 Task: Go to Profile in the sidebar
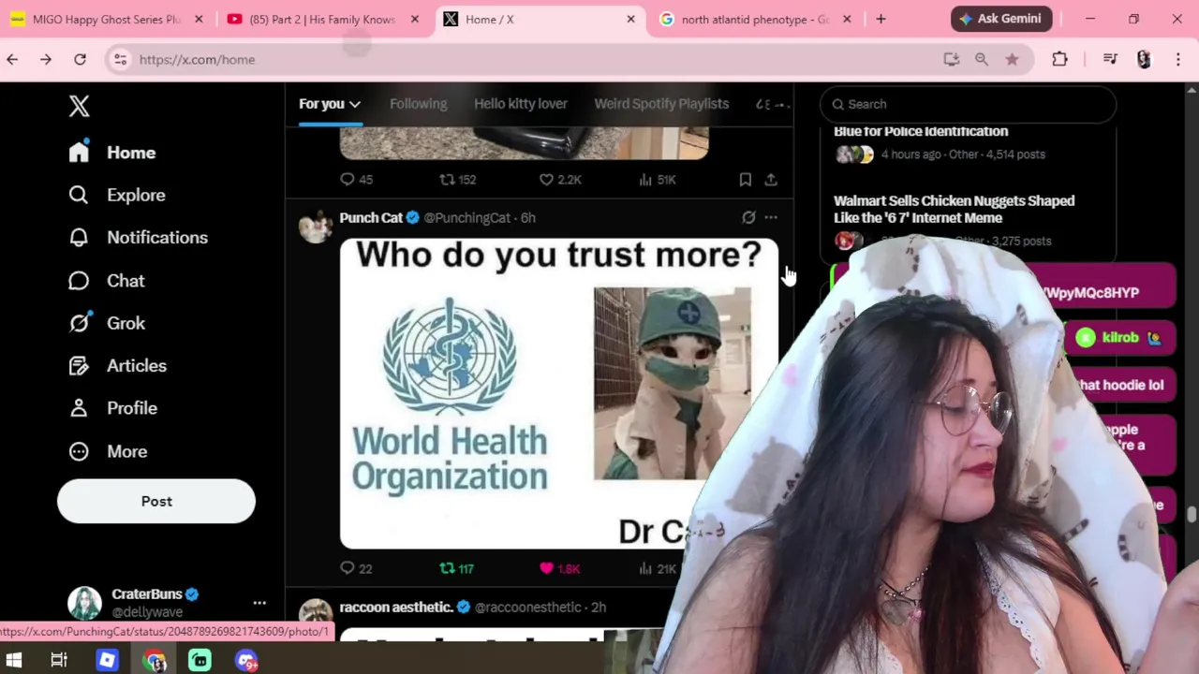[112, 408]
